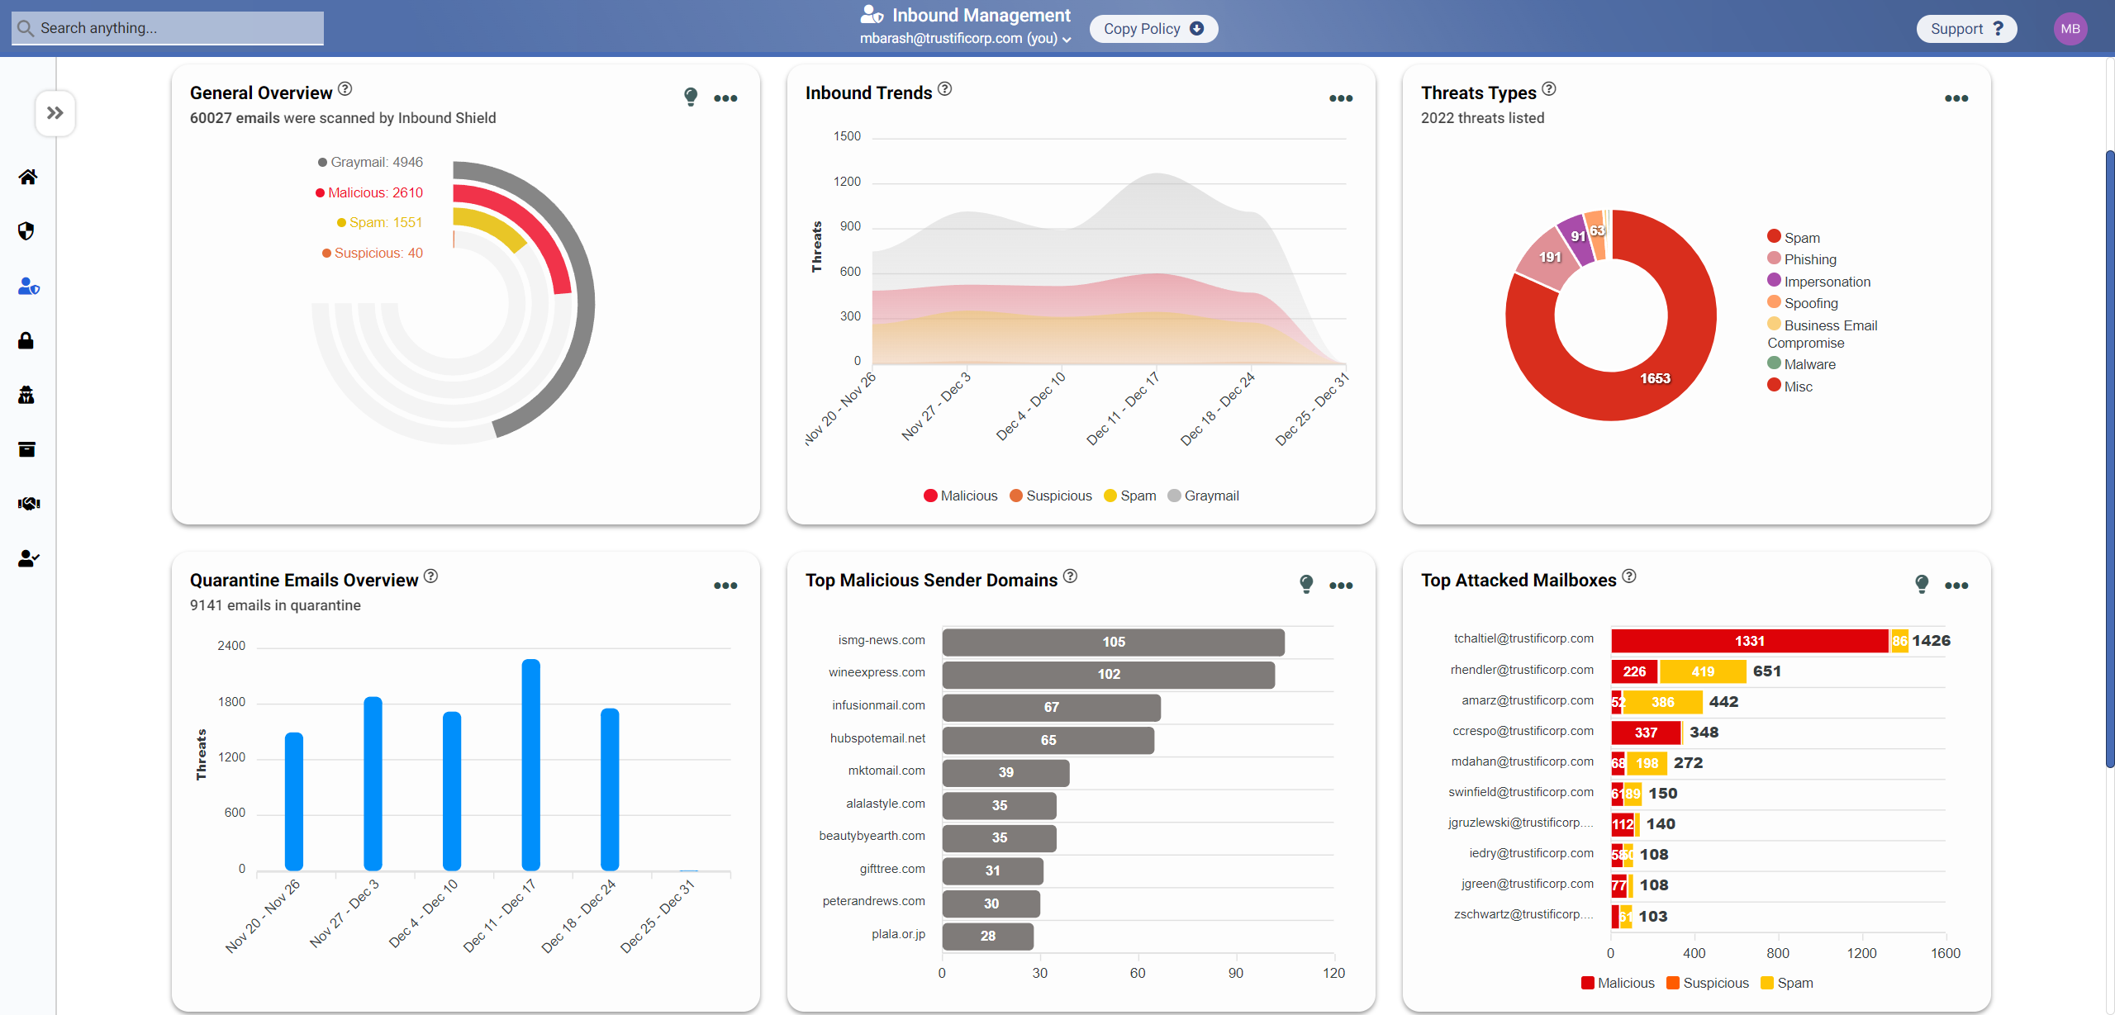The image size is (2115, 1015).
Task: Click the help icon beside Inbound Trends
Action: coord(945,88)
